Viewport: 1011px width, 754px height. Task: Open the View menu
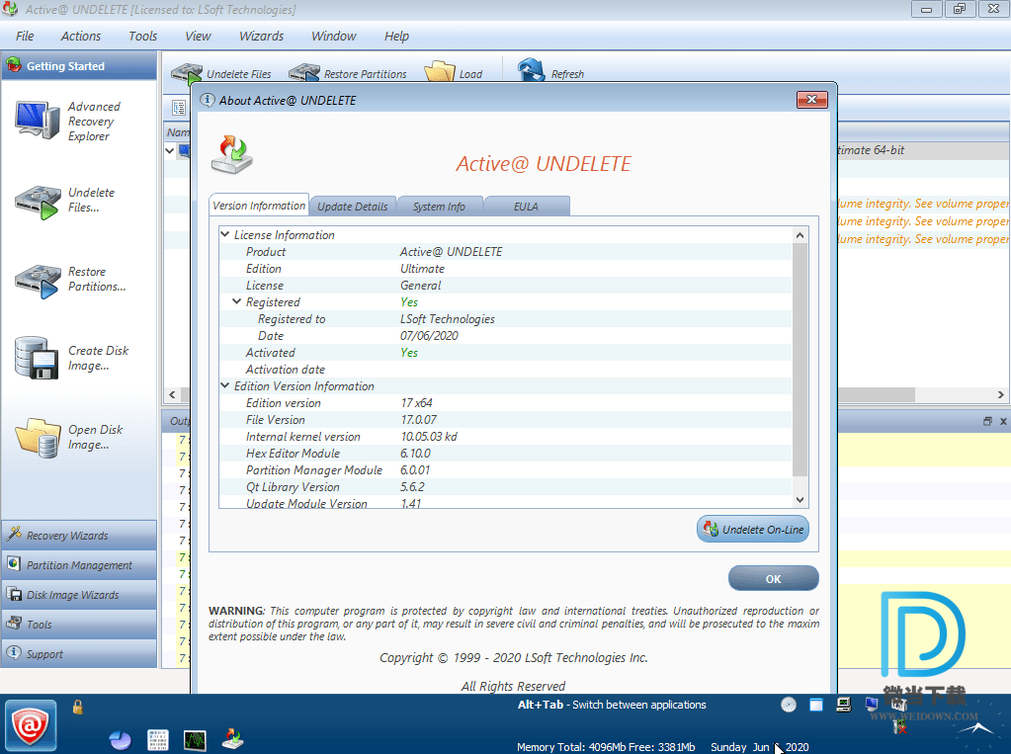[198, 37]
